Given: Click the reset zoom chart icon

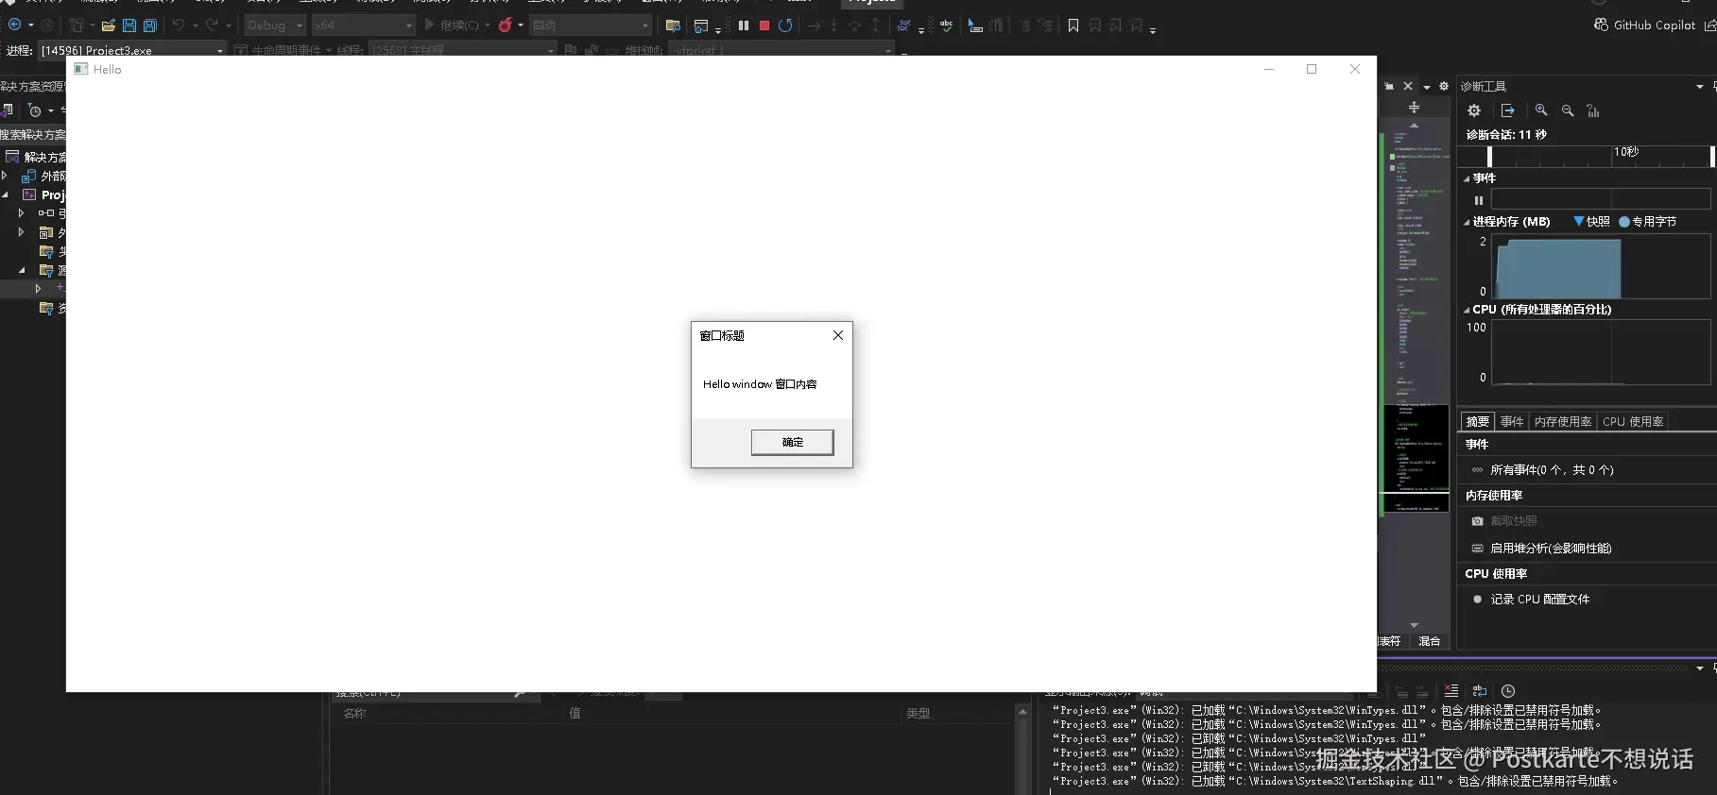Looking at the screenshot, I should (1593, 110).
